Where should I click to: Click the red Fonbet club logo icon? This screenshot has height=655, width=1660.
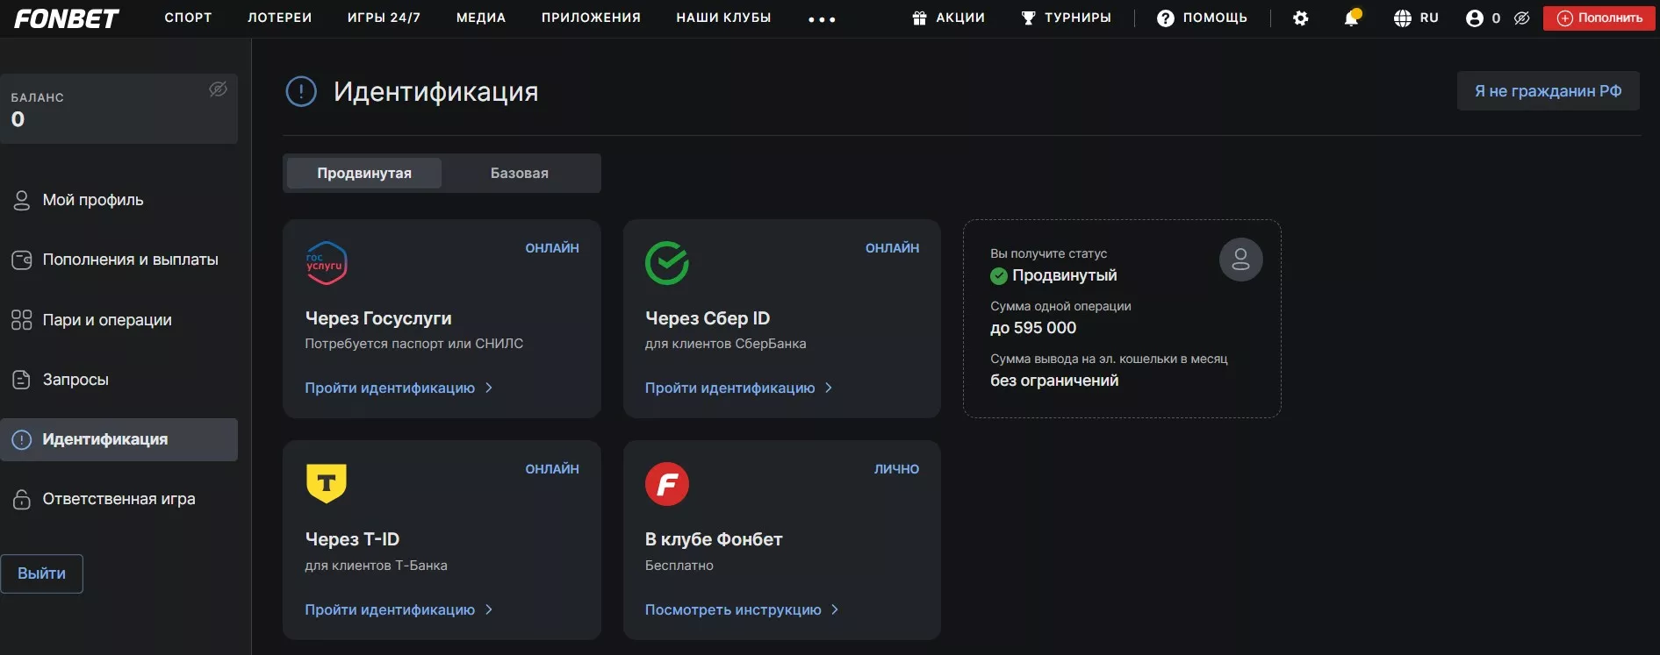666,484
